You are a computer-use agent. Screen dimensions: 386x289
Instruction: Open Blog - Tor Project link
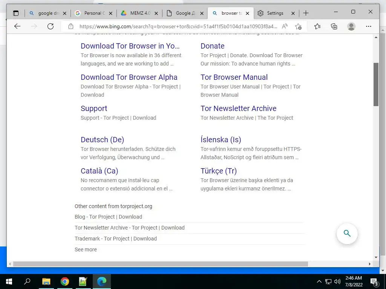108,217
